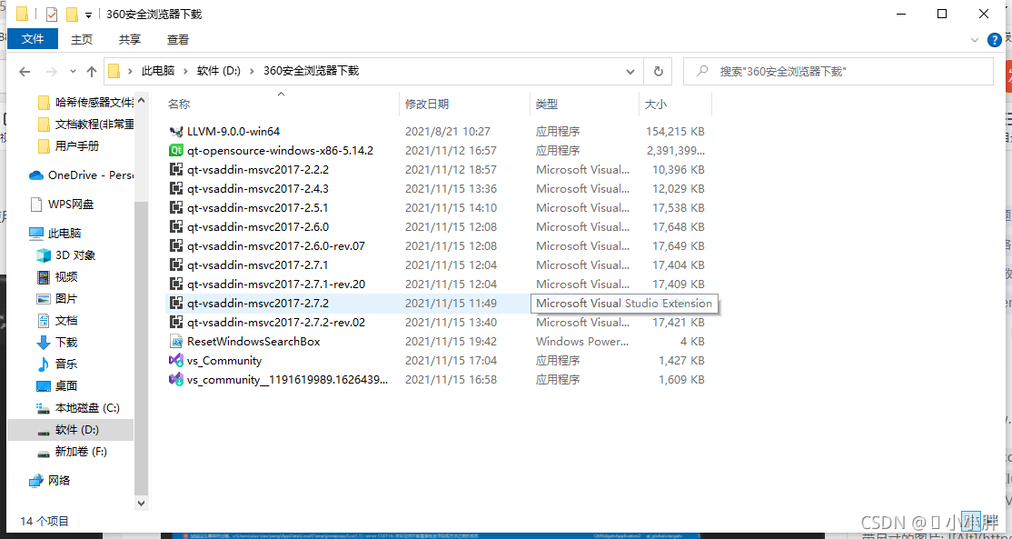Image resolution: width=1012 pixels, height=539 pixels.
Task: Click the ResetWindowsSearchBox script icon
Action: point(175,342)
